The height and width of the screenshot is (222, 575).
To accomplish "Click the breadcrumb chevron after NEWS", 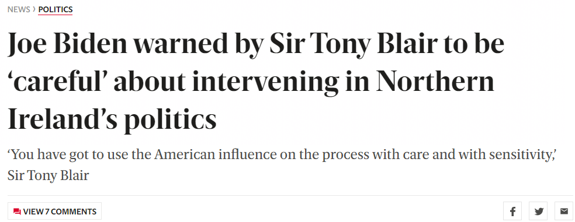I will pos(34,9).
